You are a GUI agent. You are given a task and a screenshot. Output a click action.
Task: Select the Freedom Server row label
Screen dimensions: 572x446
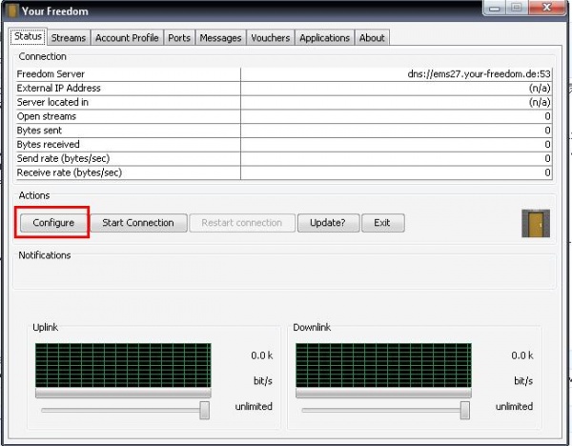(51, 74)
